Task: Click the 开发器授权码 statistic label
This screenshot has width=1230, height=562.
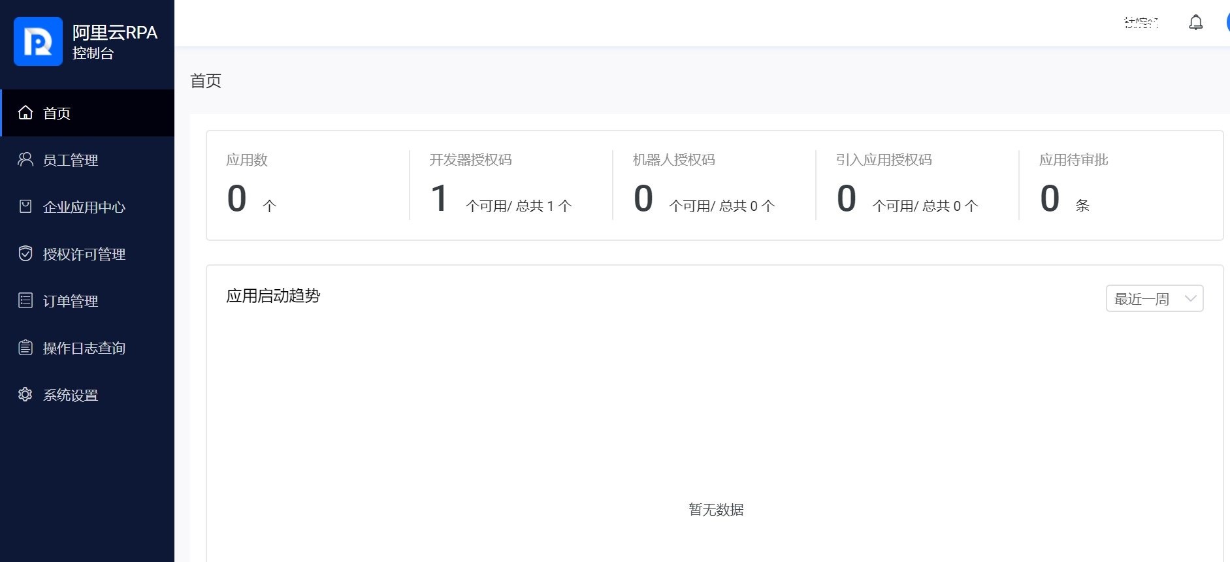Action: (x=470, y=160)
